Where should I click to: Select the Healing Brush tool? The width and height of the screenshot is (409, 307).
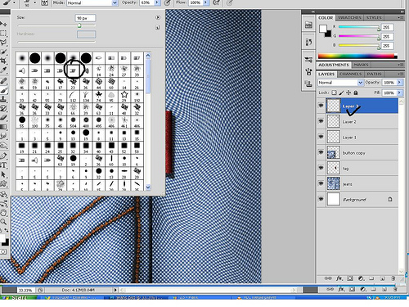3,80
